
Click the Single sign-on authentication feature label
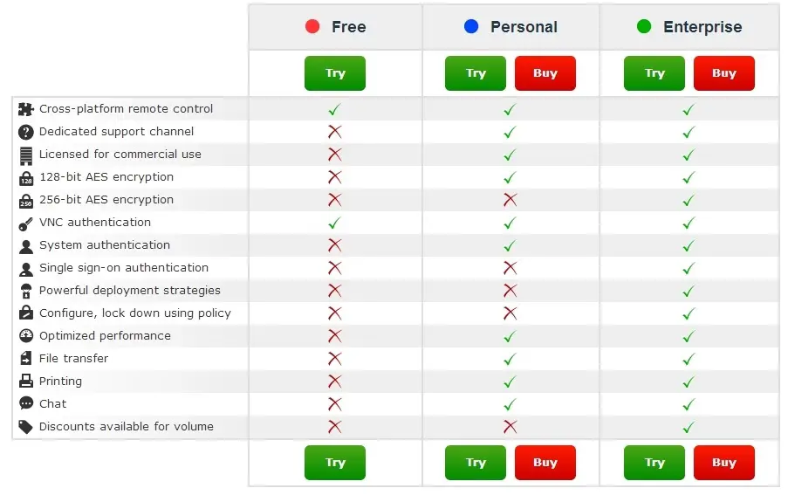click(x=124, y=268)
